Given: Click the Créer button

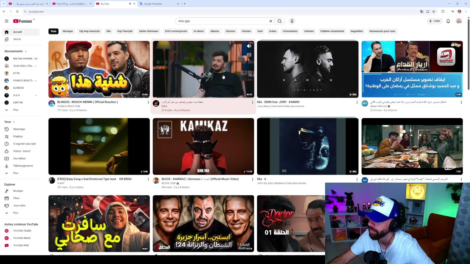Looking at the screenshot, I should (x=434, y=21).
